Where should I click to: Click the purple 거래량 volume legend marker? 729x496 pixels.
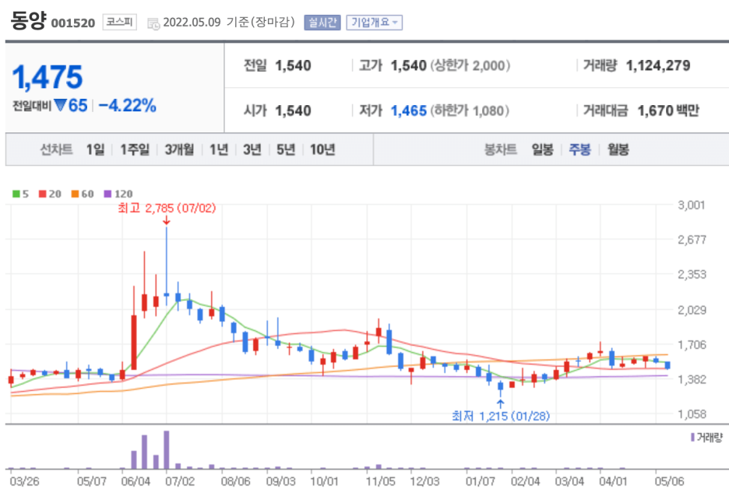[x=692, y=437]
